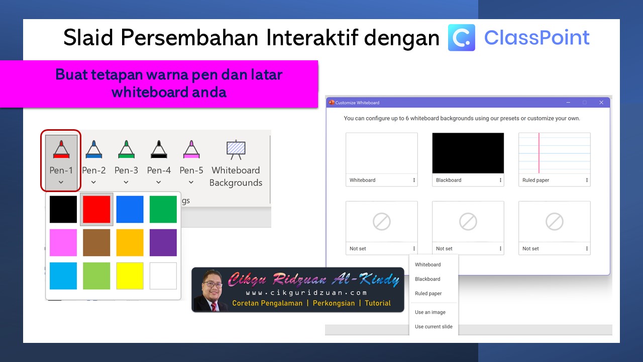Select Ruled paper in the context menu
This screenshot has width=643, height=362.
coord(428,294)
